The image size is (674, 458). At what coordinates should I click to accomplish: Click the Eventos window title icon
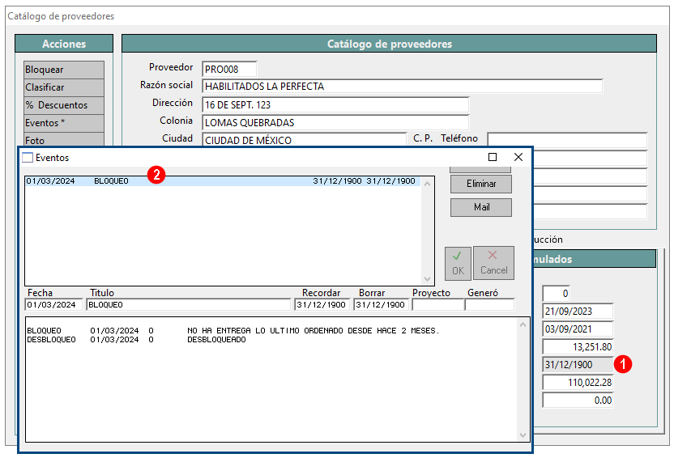28,158
